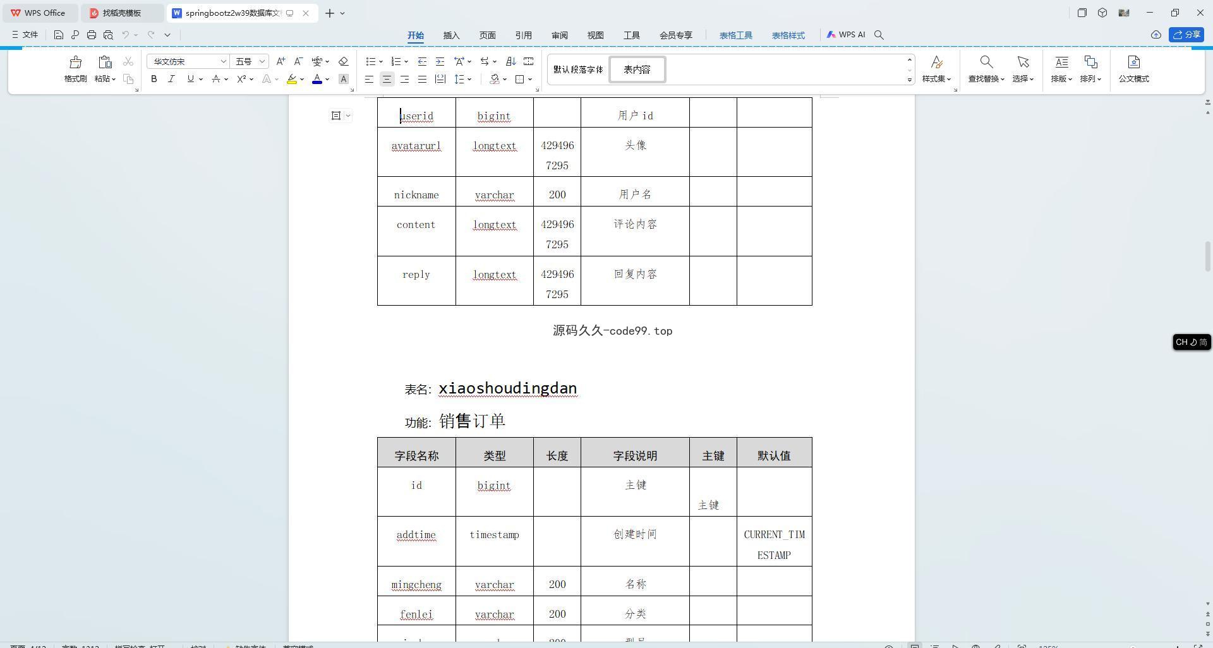Switch to the 插入 (Insert) tab
This screenshot has height=648, width=1213.
coord(451,35)
